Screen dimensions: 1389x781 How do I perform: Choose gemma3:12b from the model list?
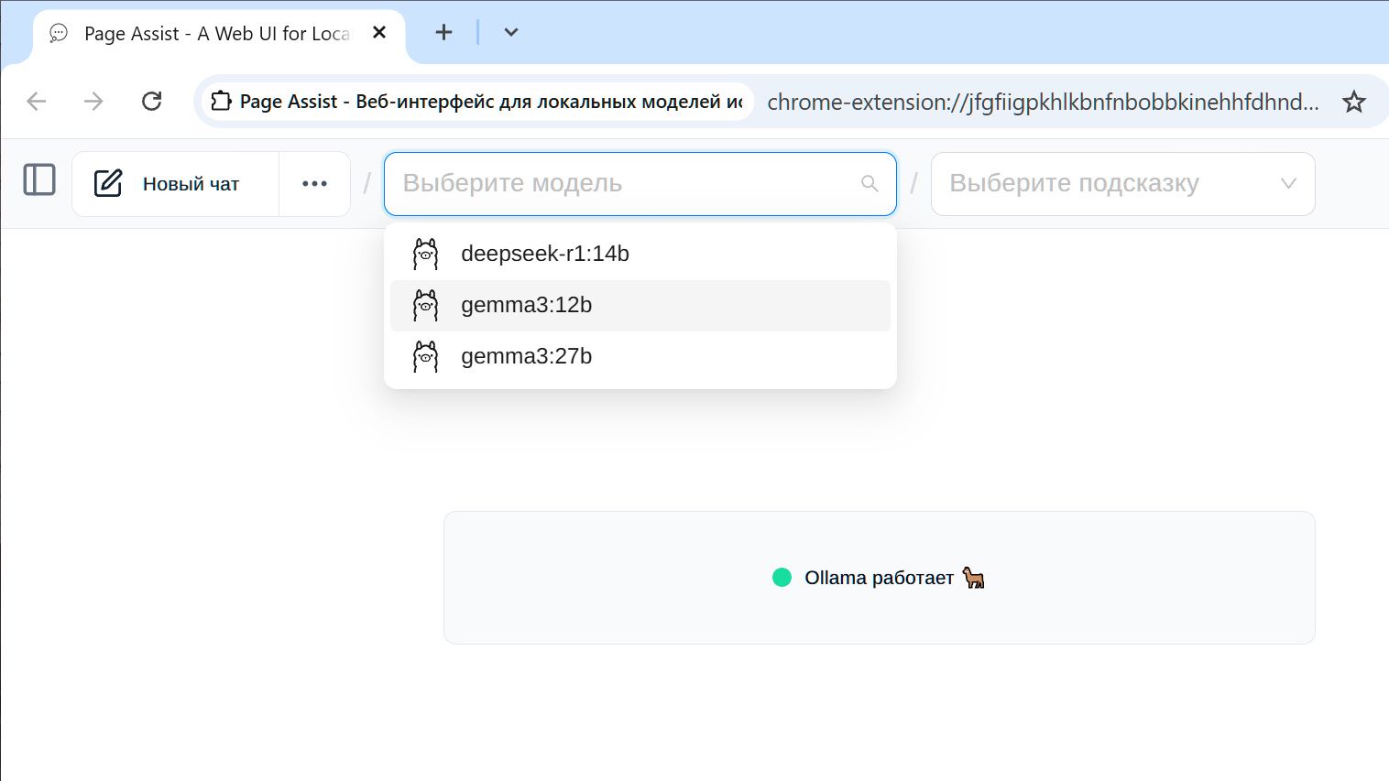click(527, 305)
